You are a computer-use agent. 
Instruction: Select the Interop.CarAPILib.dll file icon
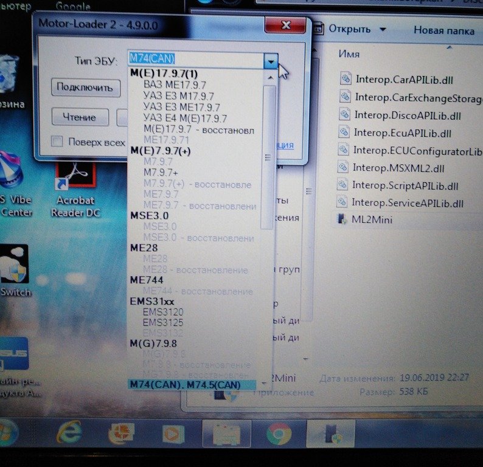(x=346, y=78)
